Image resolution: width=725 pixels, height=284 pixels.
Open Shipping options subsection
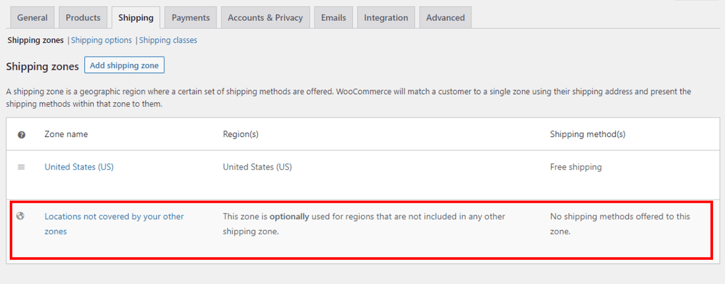[x=101, y=40]
